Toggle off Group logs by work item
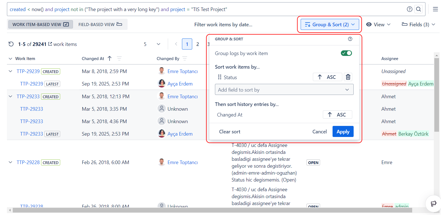The width and height of the screenshot is (441, 215). [346, 53]
